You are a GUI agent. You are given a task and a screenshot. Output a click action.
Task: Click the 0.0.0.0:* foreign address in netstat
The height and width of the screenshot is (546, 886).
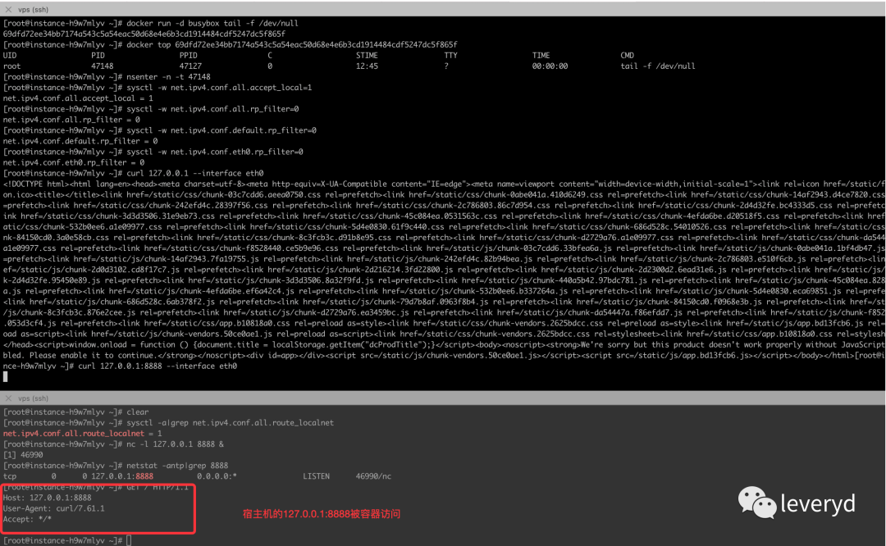[x=217, y=476]
